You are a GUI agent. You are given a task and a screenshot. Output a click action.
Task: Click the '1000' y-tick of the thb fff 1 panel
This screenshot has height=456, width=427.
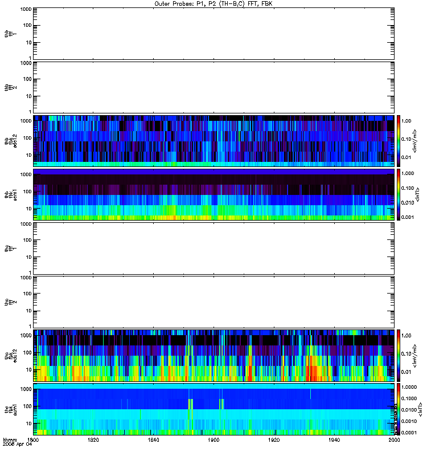(x=26, y=9)
